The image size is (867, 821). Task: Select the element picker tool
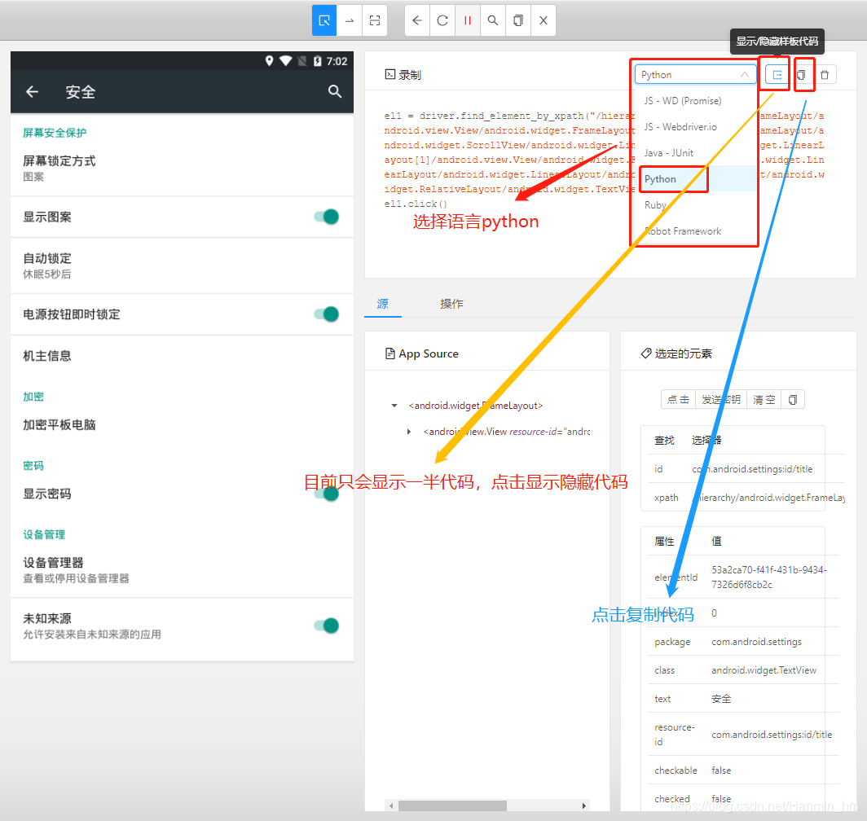tap(323, 20)
